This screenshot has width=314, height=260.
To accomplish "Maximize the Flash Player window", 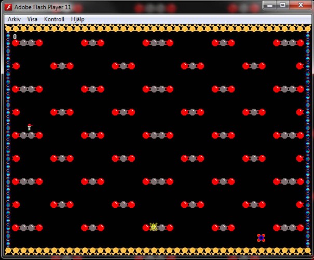I will click(x=283, y=5).
